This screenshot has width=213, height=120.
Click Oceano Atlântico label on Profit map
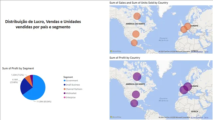point(163,100)
